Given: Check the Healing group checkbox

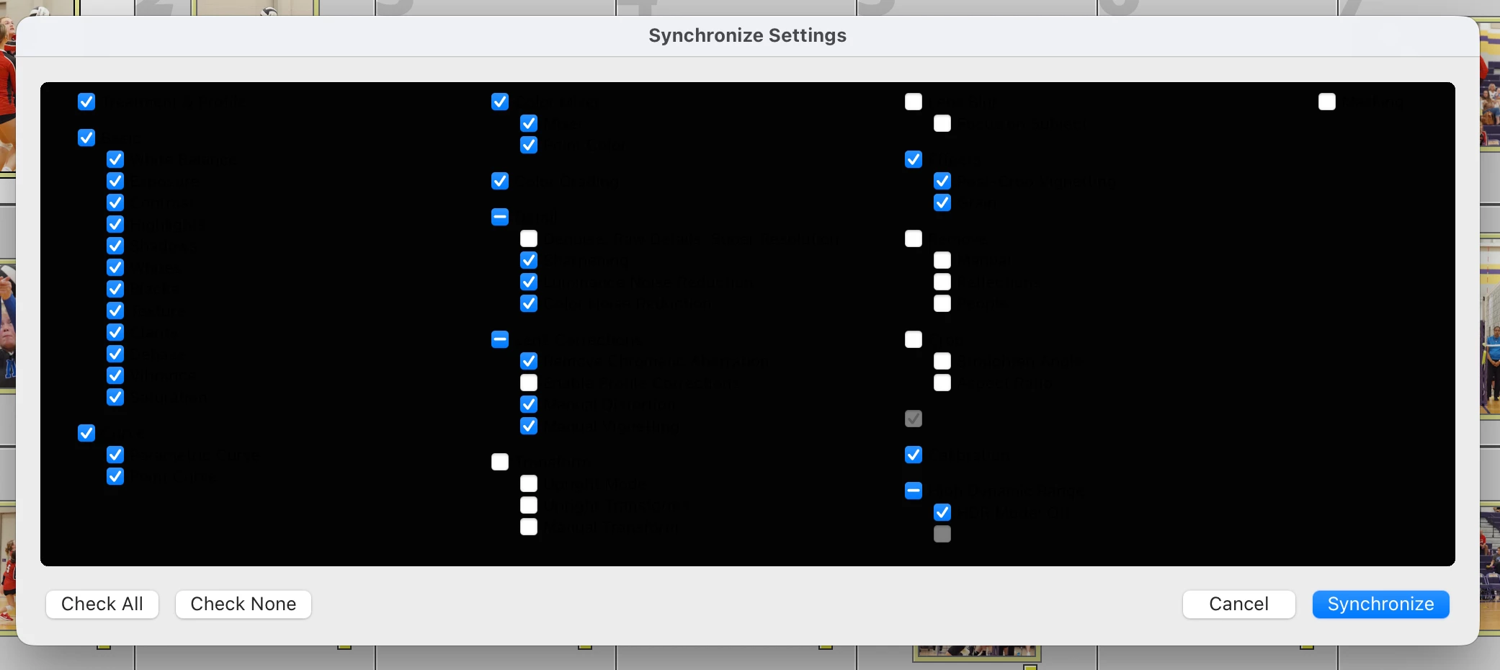Looking at the screenshot, I should (914, 238).
